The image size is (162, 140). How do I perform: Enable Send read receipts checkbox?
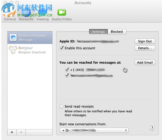[61, 106]
